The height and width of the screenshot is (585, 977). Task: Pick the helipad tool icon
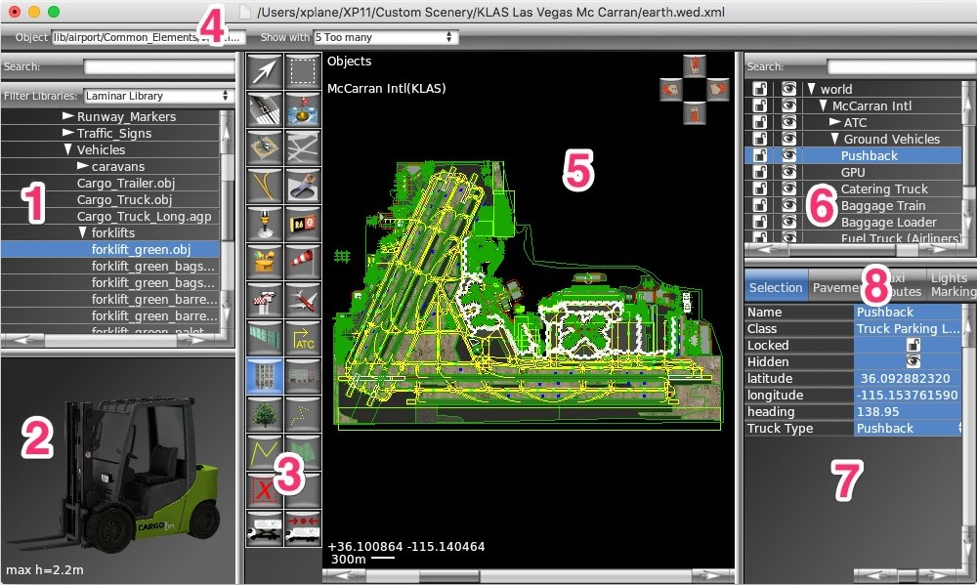tap(265, 147)
